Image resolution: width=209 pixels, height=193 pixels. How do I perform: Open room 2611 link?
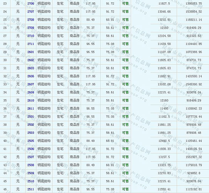31,108
